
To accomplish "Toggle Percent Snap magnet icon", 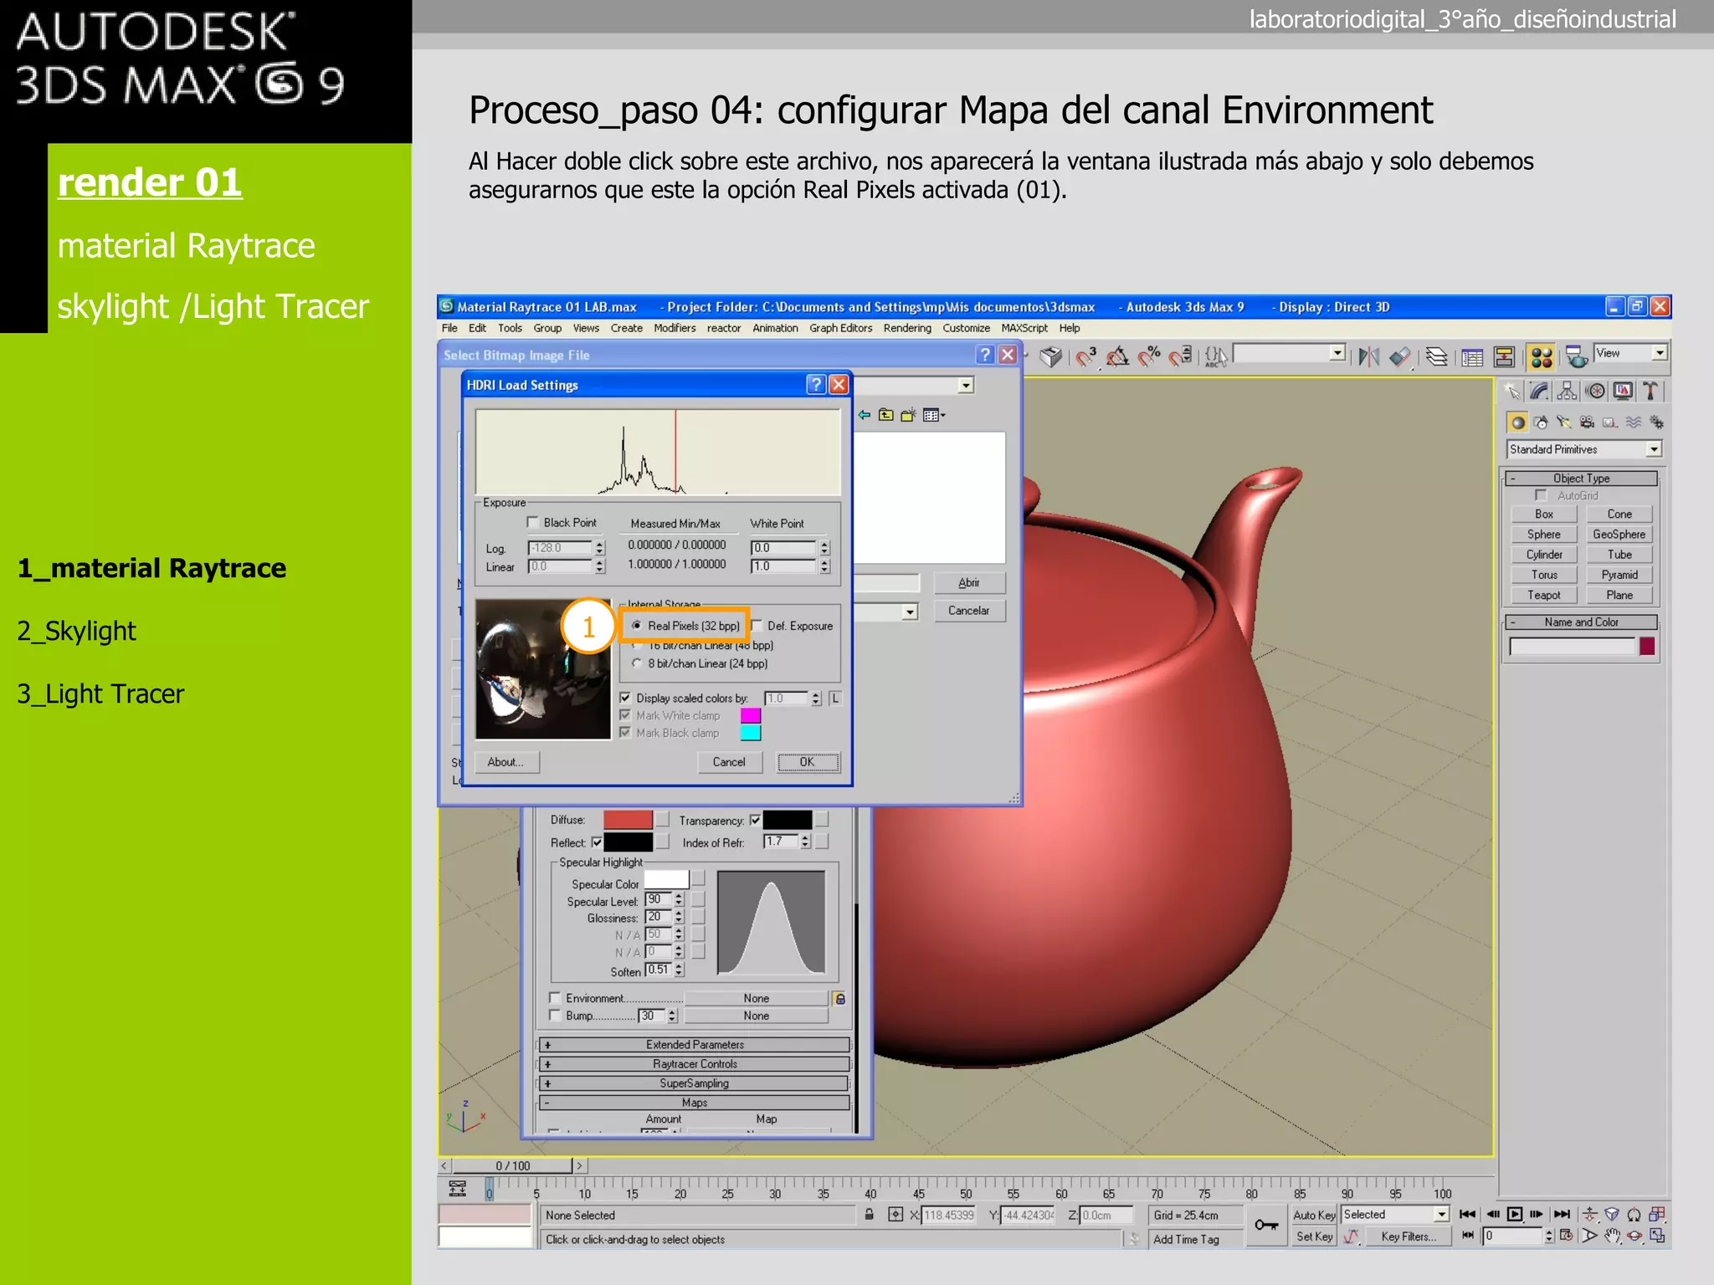I will pyautogui.click(x=1149, y=357).
